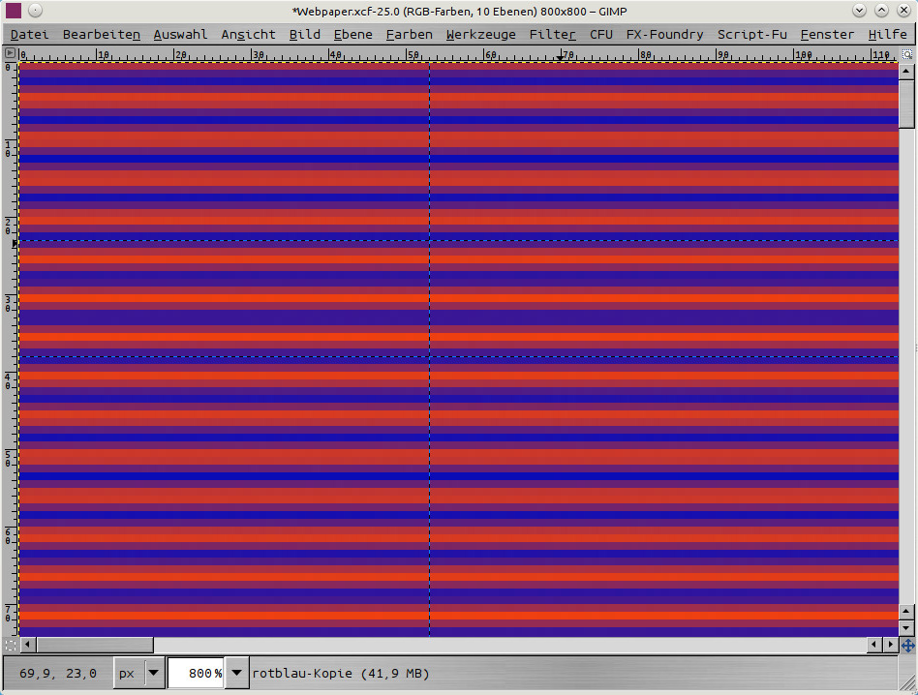Click the zoom-on-resize magnifier icon at top right
Viewport: 918px width, 695px height.
click(907, 54)
